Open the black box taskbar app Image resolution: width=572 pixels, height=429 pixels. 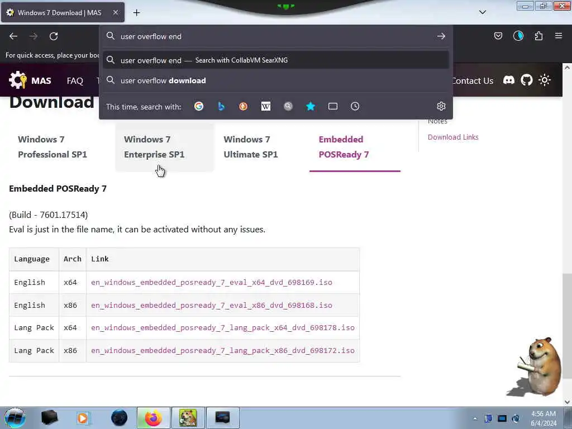pos(49,418)
